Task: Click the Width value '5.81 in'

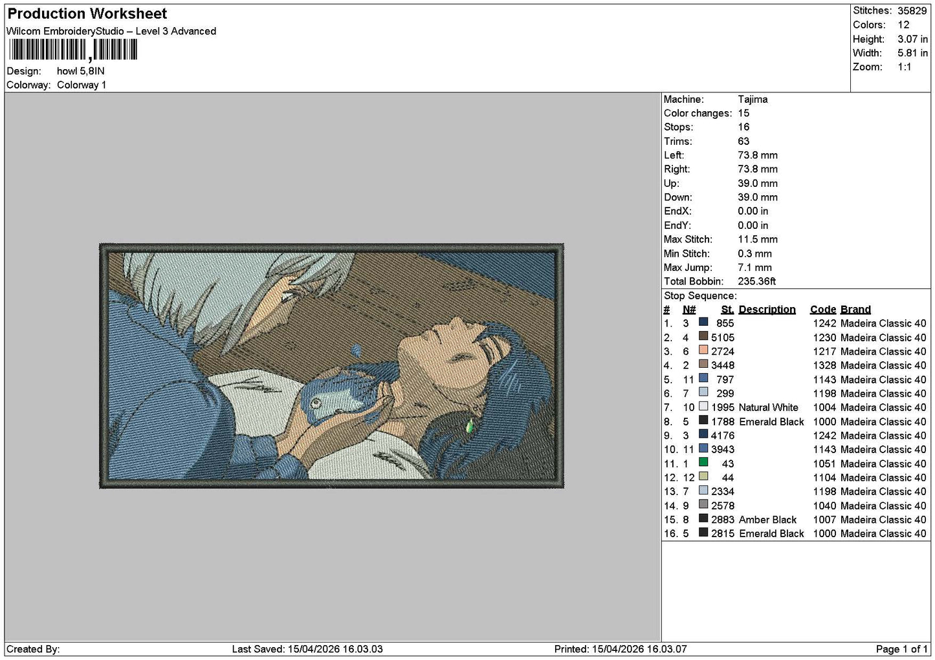Action: [912, 53]
